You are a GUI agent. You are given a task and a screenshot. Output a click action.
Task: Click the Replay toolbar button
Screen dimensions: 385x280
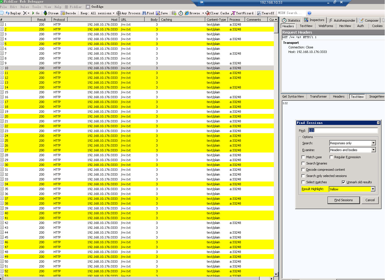click(x=13, y=13)
